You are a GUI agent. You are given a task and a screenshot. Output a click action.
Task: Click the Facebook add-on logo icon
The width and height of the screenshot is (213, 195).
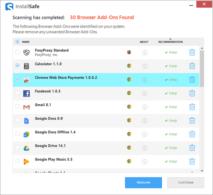point(26,94)
